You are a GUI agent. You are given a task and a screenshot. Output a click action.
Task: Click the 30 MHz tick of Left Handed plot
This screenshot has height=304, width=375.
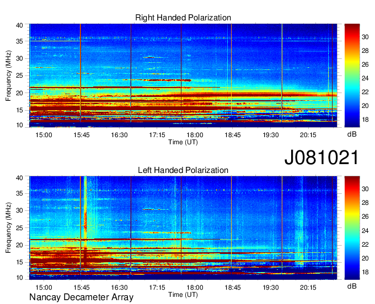19,210
